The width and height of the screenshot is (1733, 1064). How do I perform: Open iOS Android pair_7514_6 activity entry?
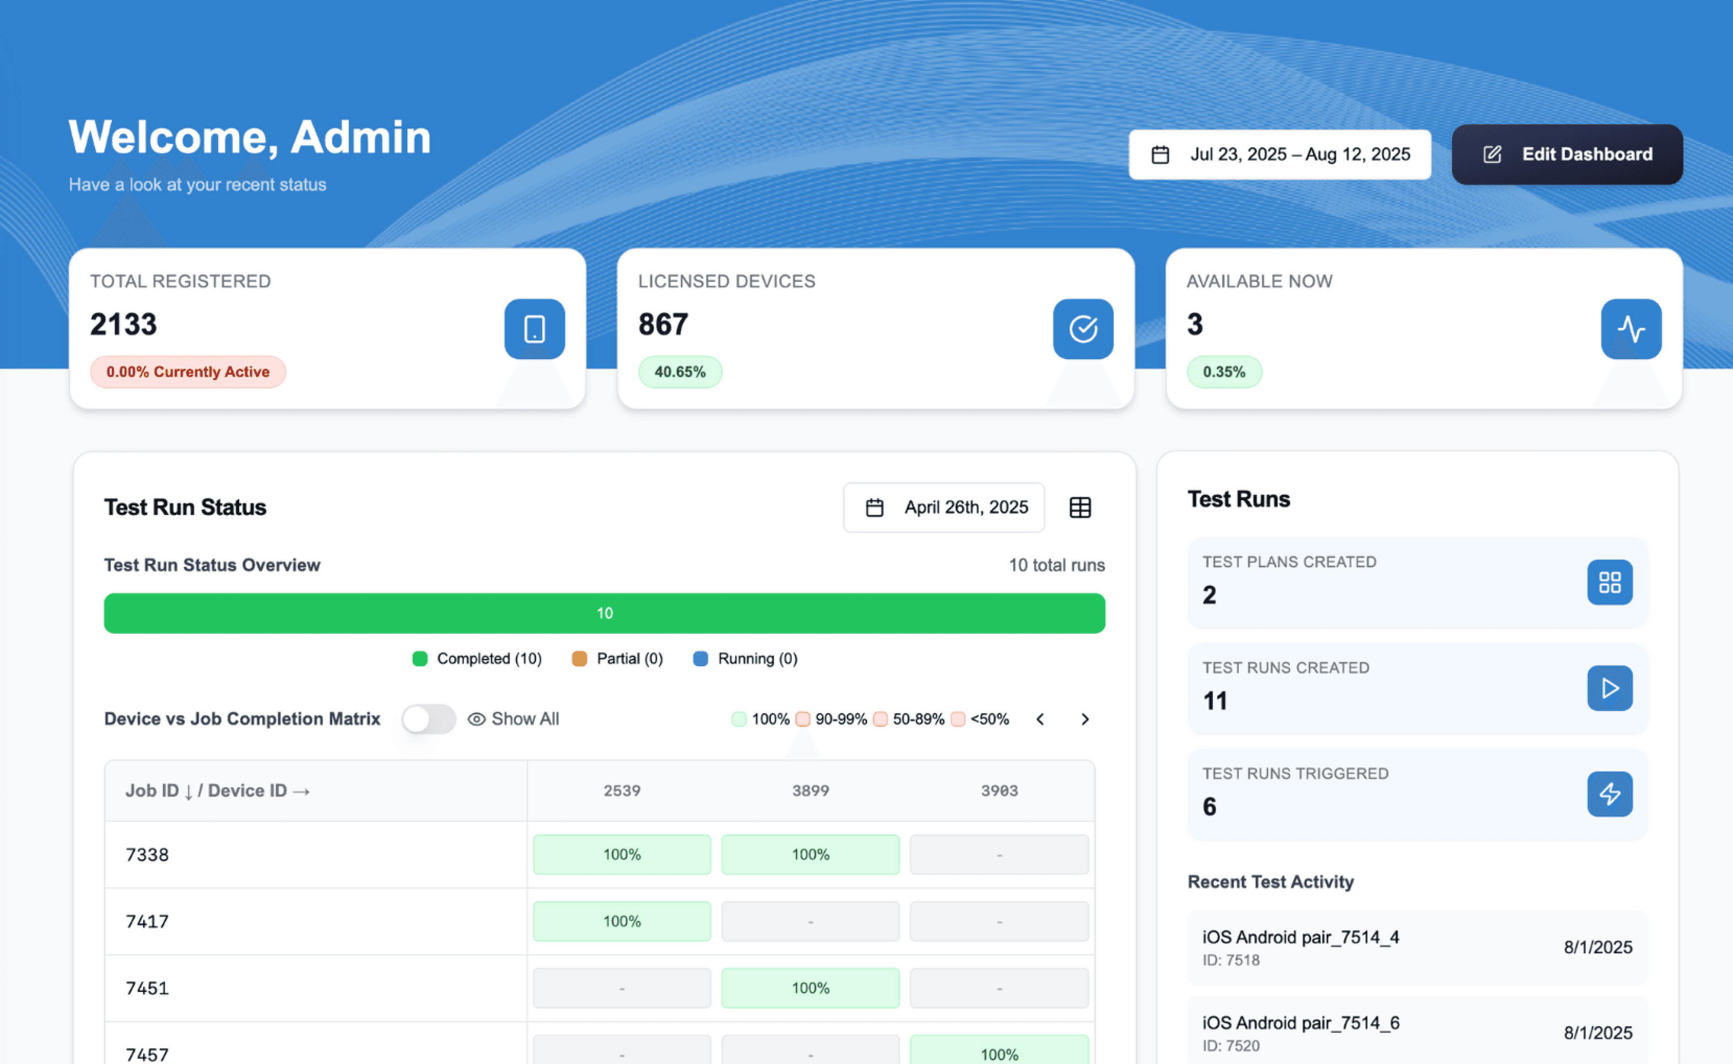[x=1416, y=1032]
